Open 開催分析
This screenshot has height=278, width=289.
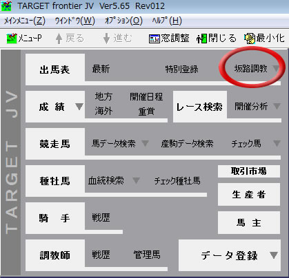tap(251, 106)
